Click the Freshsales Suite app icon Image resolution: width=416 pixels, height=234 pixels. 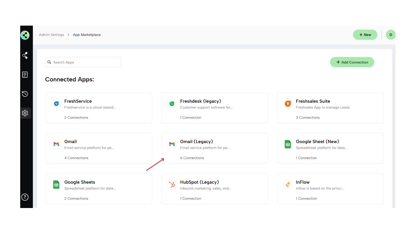(288, 104)
